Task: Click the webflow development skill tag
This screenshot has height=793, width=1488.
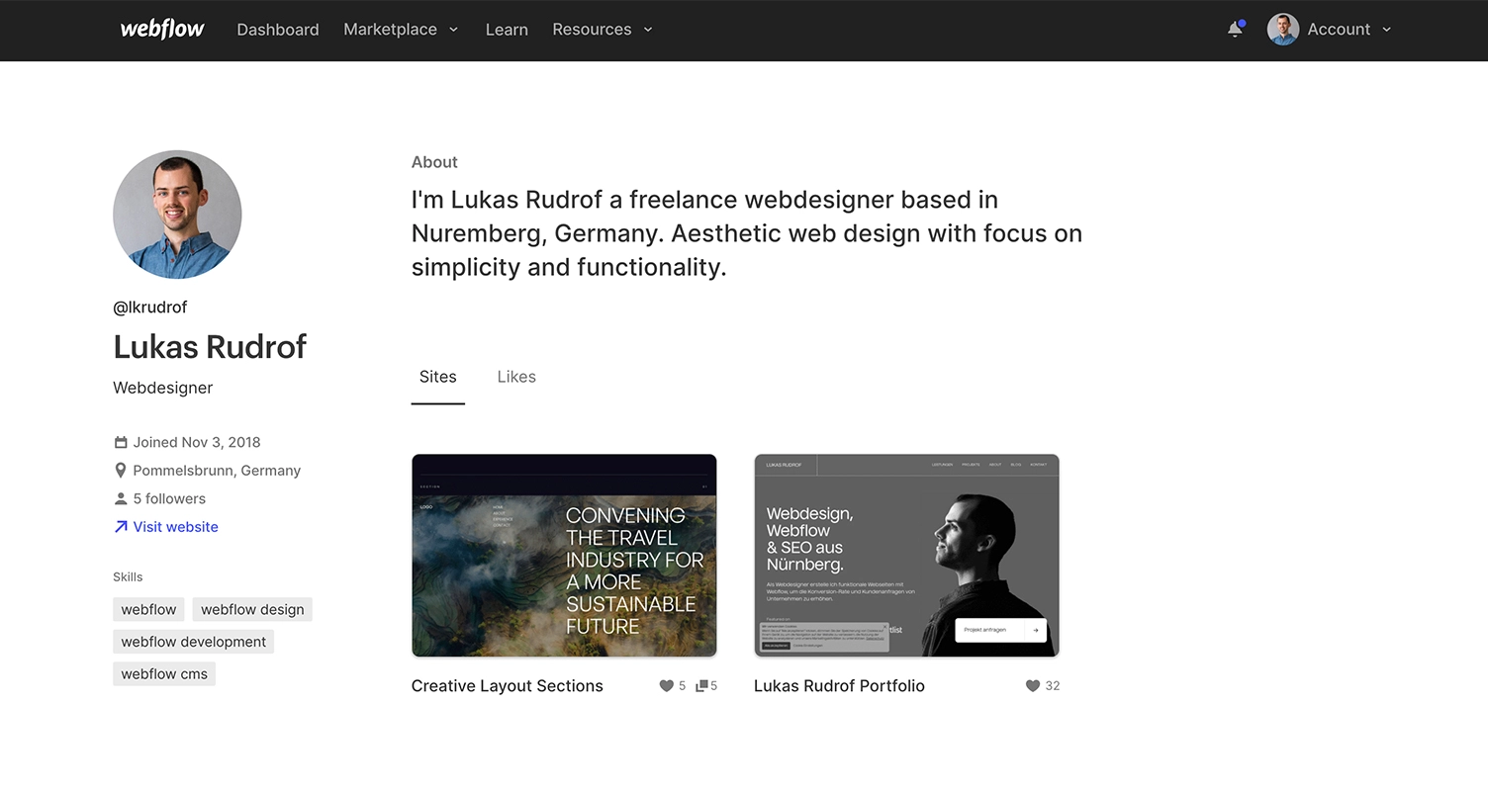Action: point(193,642)
